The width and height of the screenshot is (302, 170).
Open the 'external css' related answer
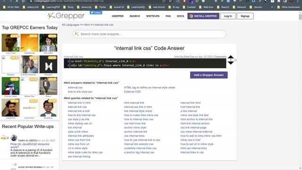75,87
